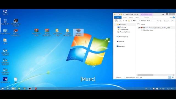Switch Explorer to details view icon
This screenshot has width=176, height=99.
coord(170,77)
